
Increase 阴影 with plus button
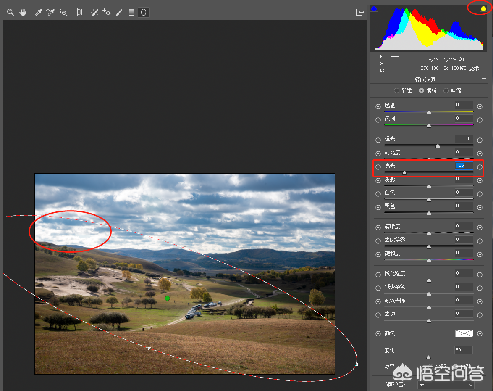[480, 180]
